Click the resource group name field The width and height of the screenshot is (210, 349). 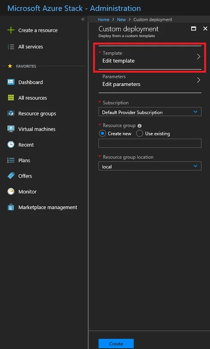click(150, 143)
